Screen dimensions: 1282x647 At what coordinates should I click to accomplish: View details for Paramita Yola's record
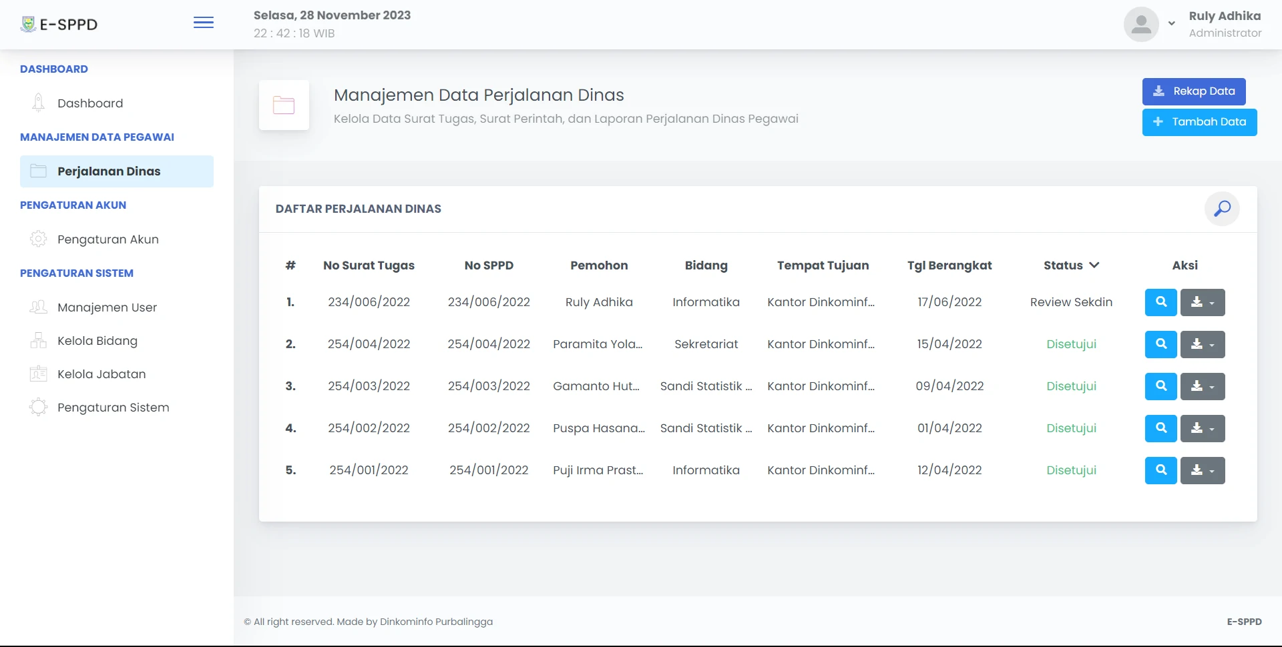[1160, 344]
